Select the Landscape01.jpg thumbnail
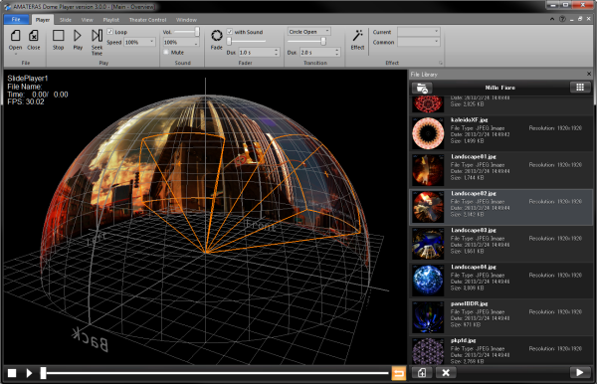 428,170
